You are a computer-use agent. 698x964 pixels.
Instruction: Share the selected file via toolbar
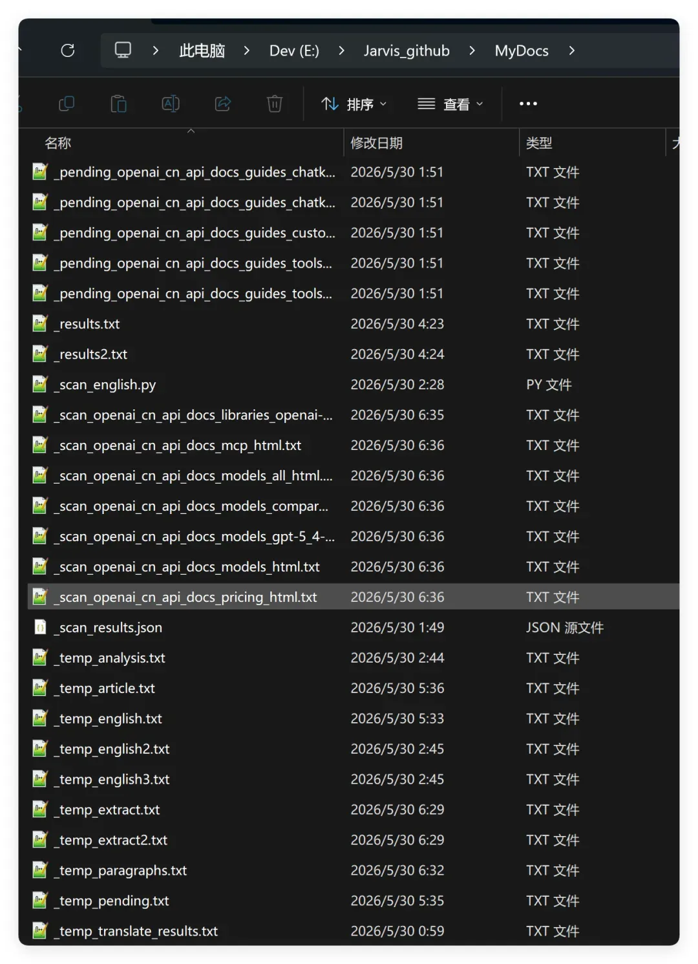223,103
